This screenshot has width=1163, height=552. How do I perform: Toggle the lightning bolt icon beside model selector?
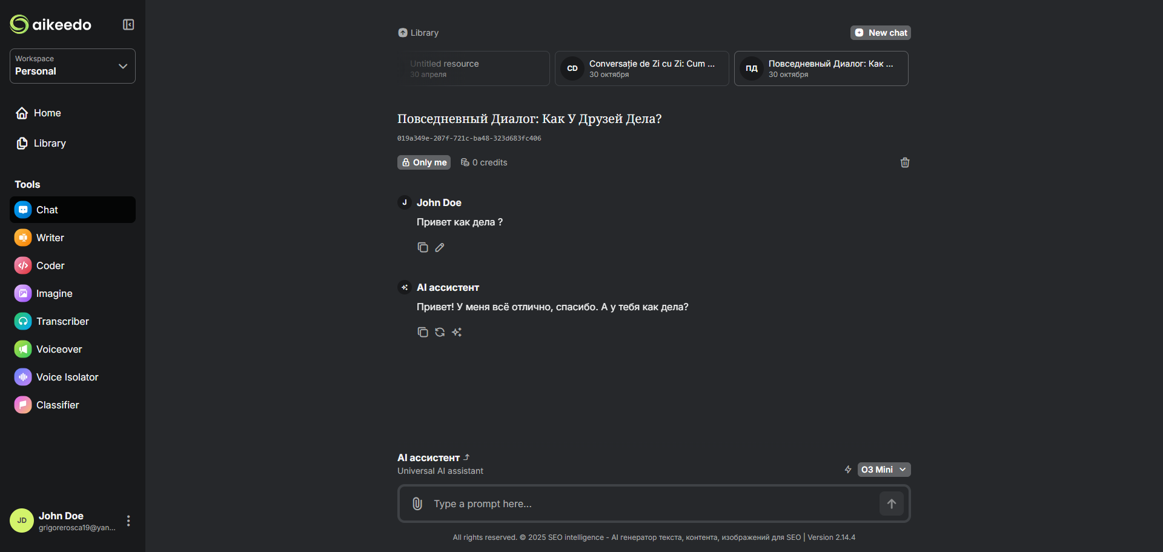pos(848,470)
